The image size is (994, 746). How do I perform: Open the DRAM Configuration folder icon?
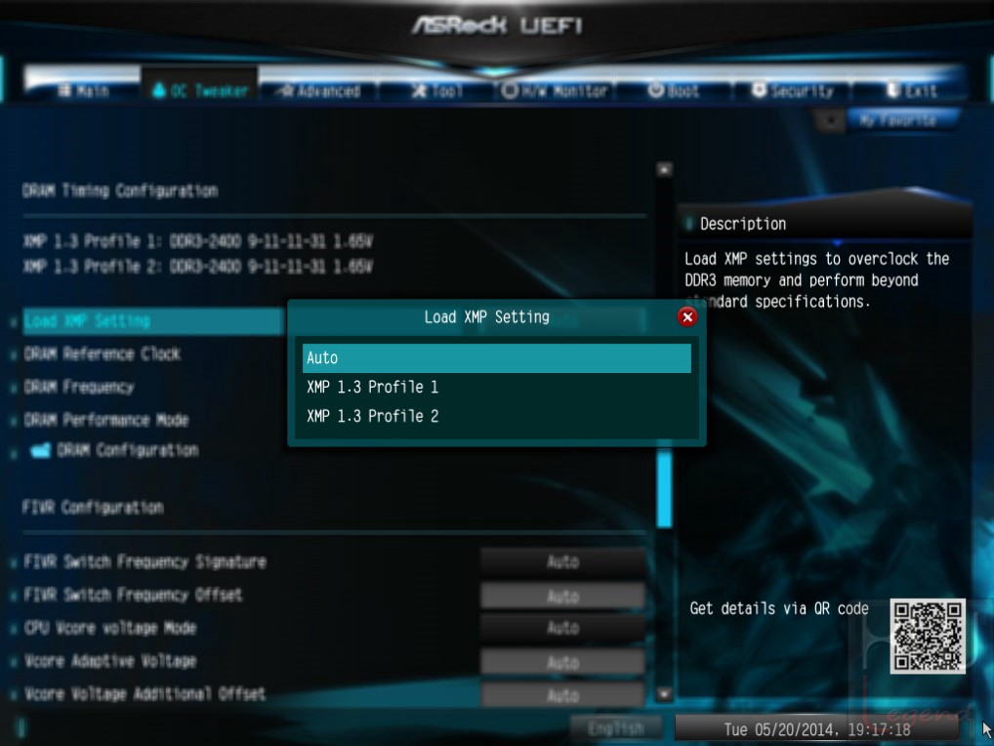pos(41,450)
